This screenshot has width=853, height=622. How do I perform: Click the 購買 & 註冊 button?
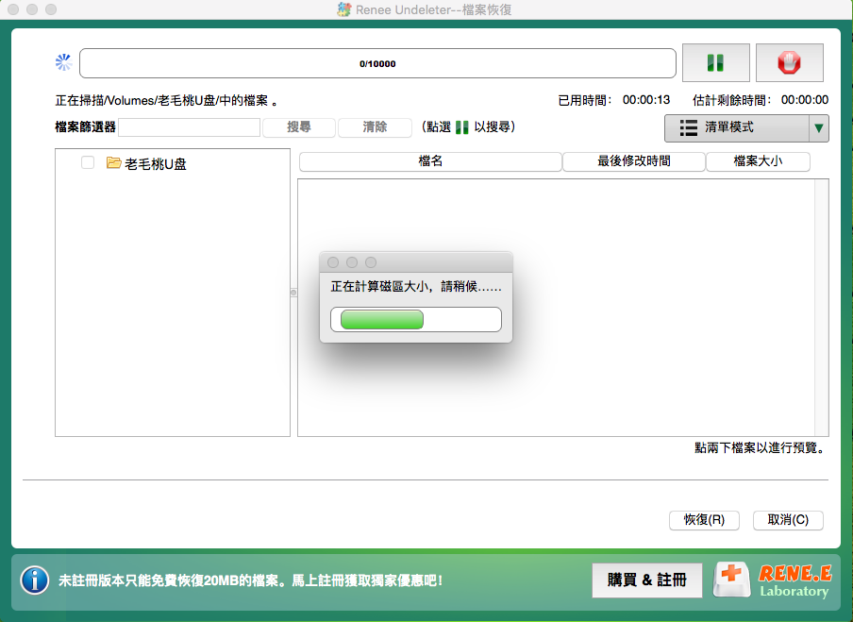[647, 580]
